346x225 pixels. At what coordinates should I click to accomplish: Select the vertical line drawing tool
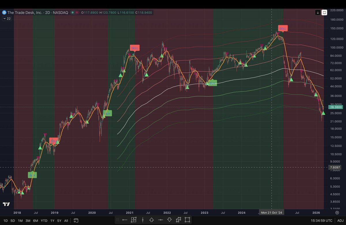[x=143, y=220]
